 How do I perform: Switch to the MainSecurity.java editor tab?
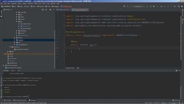tap(63, 10)
